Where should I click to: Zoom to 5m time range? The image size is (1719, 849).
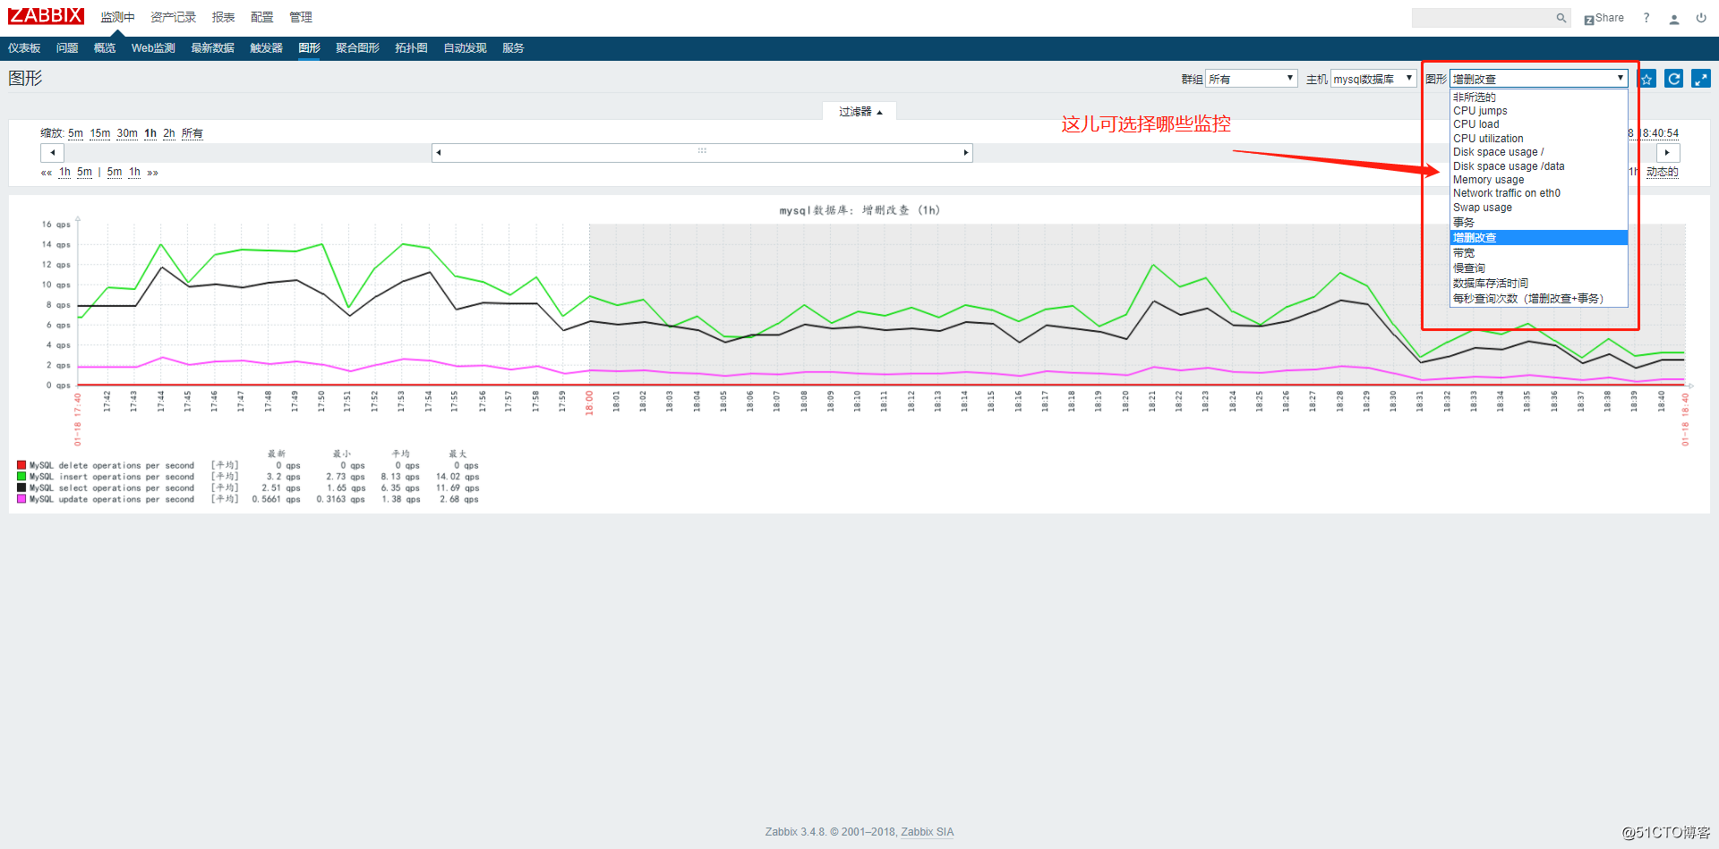point(75,133)
